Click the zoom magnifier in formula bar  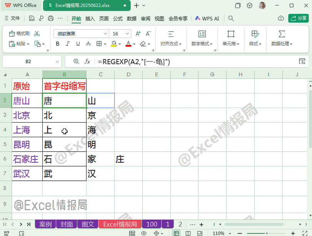coord(76,61)
